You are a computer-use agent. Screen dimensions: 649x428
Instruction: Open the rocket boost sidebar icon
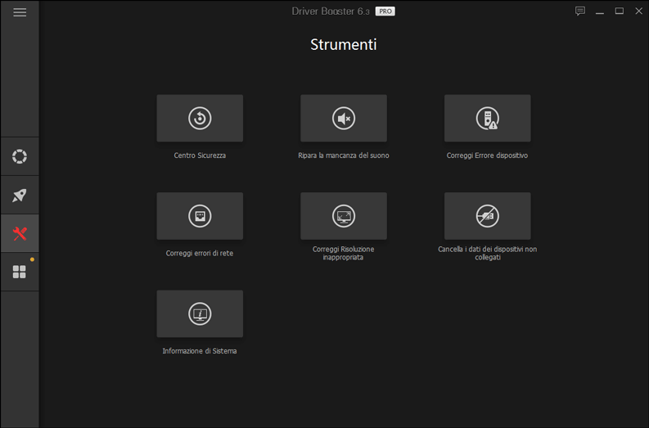pyautogui.click(x=20, y=195)
